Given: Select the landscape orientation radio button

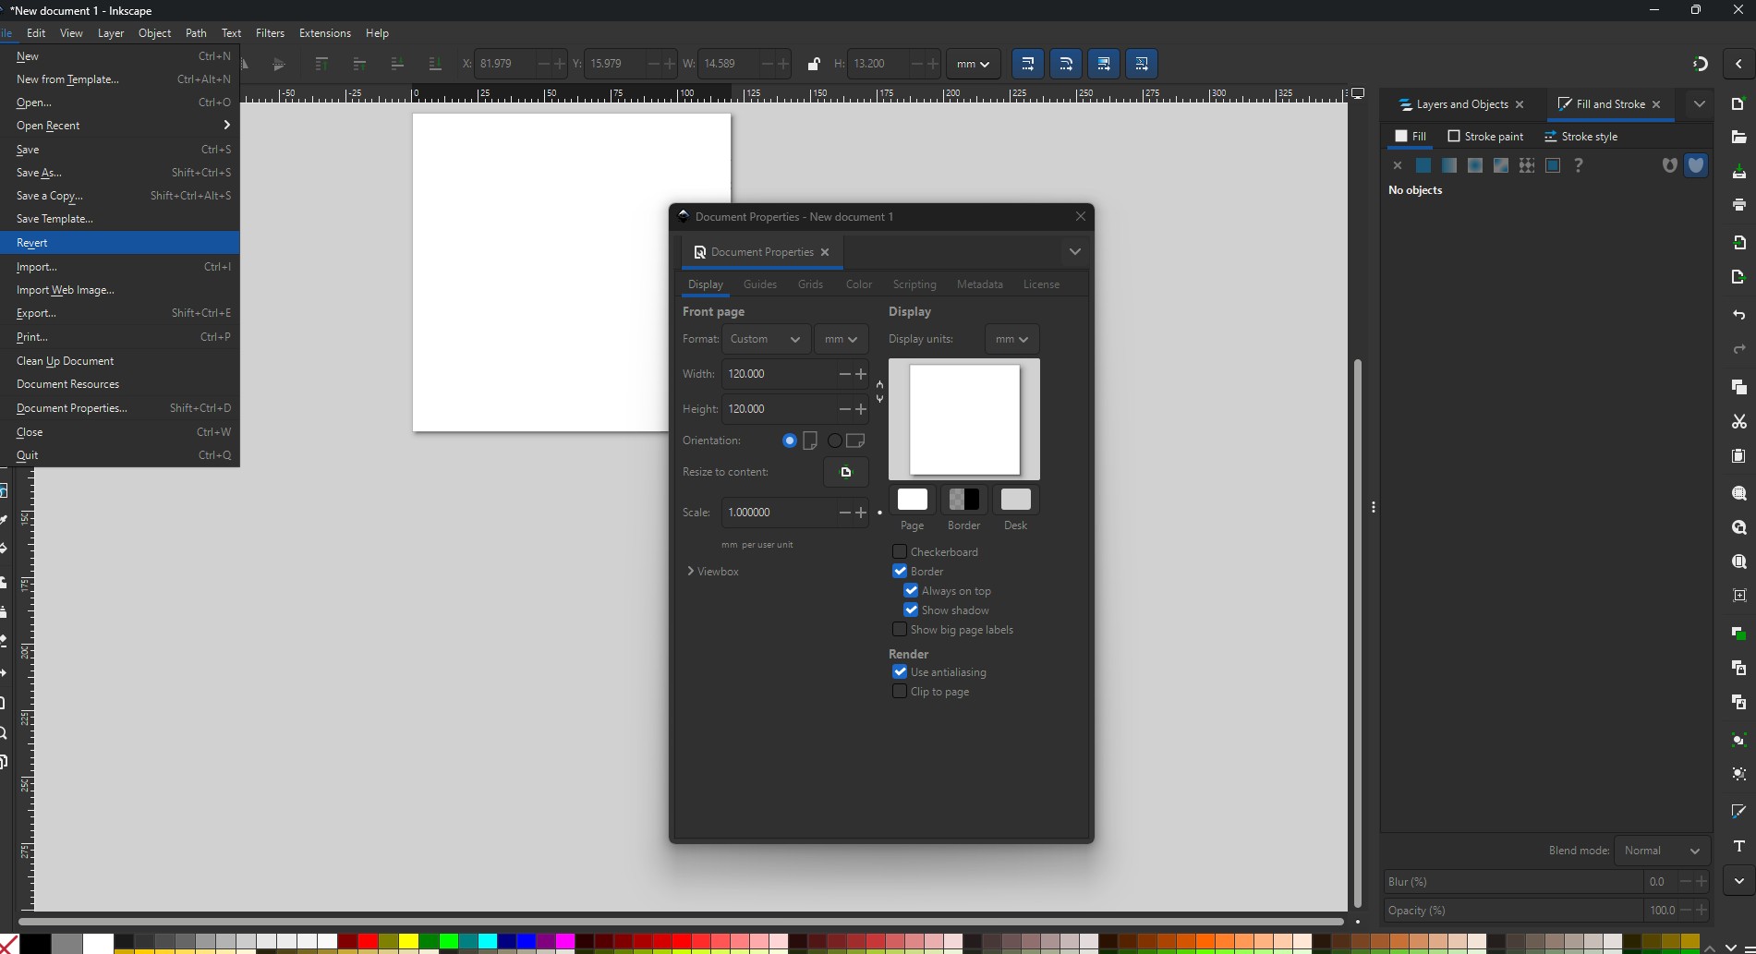Looking at the screenshot, I should point(835,441).
